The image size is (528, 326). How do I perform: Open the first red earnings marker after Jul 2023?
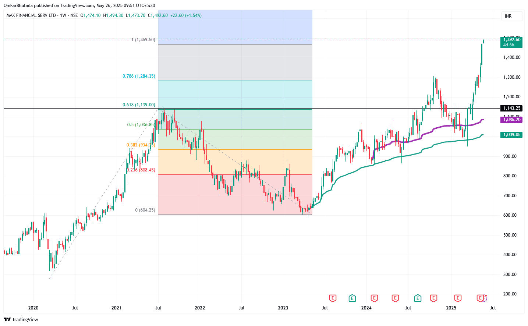(x=333, y=298)
